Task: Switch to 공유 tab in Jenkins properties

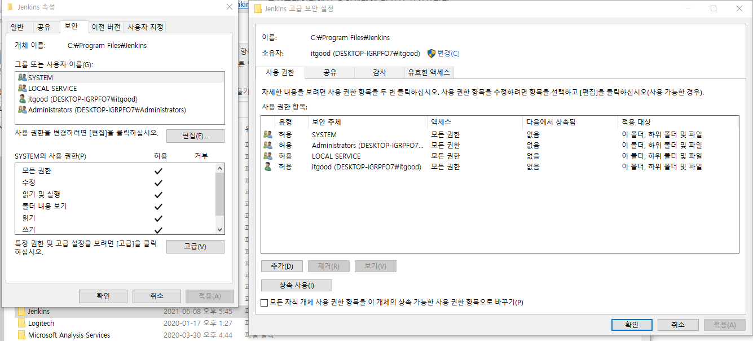Action: coord(43,27)
